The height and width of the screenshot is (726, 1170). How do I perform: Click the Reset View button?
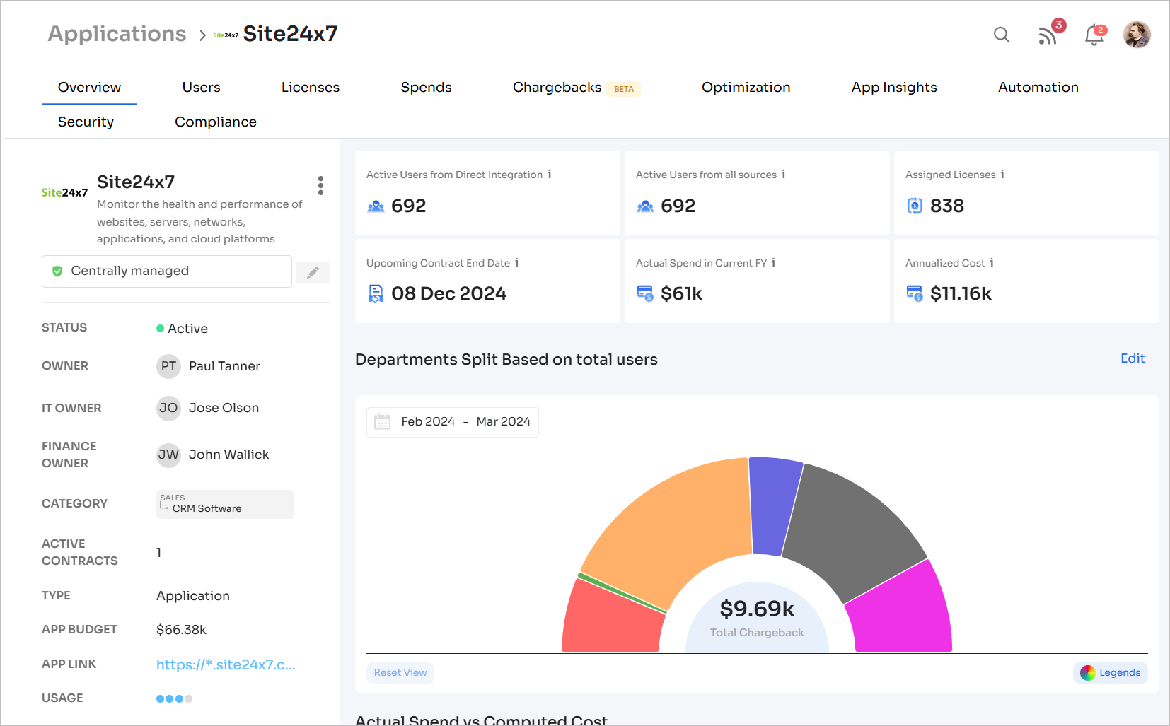click(x=400, y=673)
